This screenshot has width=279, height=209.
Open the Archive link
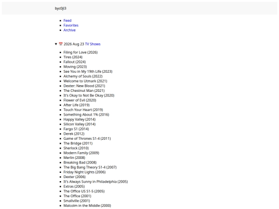coord(69,30)
